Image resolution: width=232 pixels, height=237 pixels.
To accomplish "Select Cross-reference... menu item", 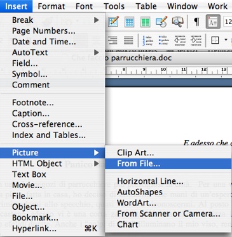I will pyautogui.click(x=53, y=124).
